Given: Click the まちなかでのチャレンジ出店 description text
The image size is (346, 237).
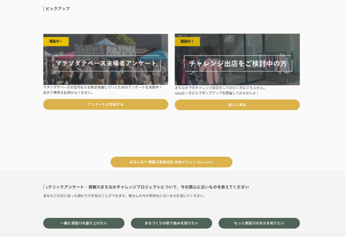Looking at the screenshot, I should (219, 88).
